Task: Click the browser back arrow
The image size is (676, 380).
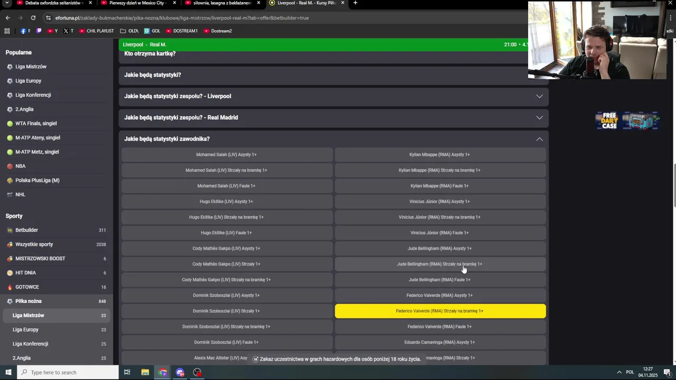Action: 7,18
